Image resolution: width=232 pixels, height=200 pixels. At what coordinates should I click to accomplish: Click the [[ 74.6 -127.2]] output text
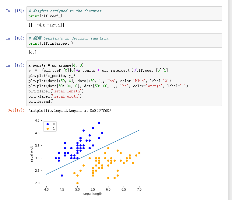pos(46,25)
